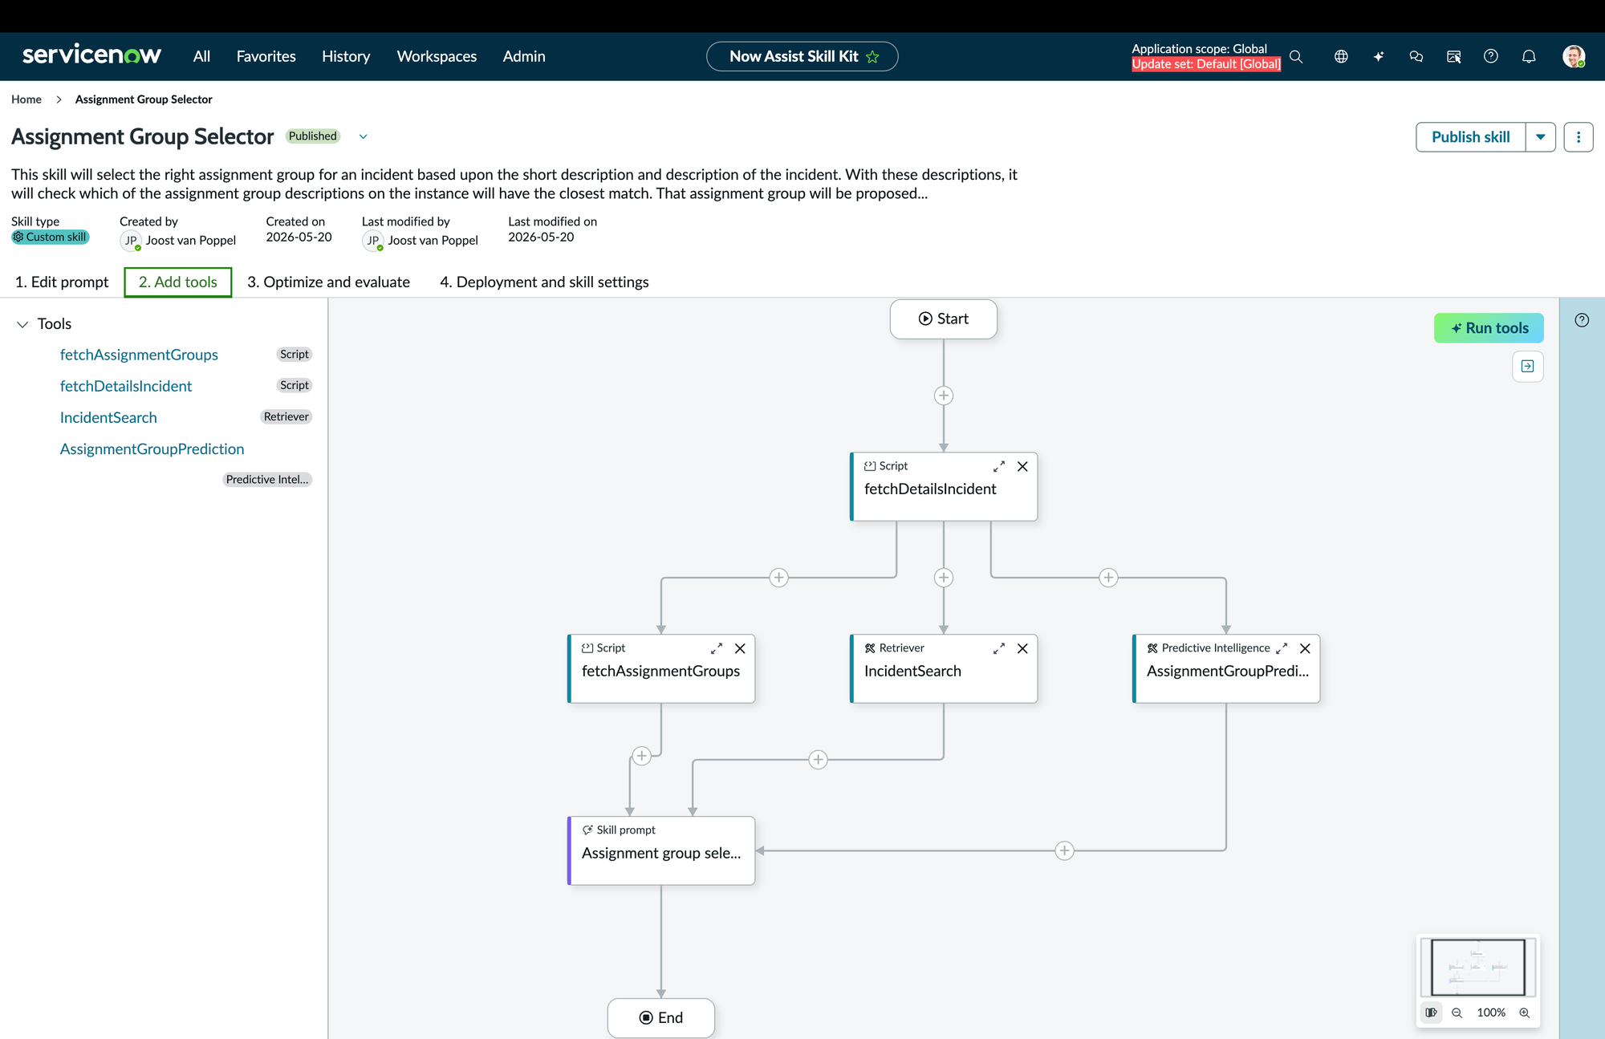
Task: Open IncidentSearch in the Tools list
Action: click(108, 417)
